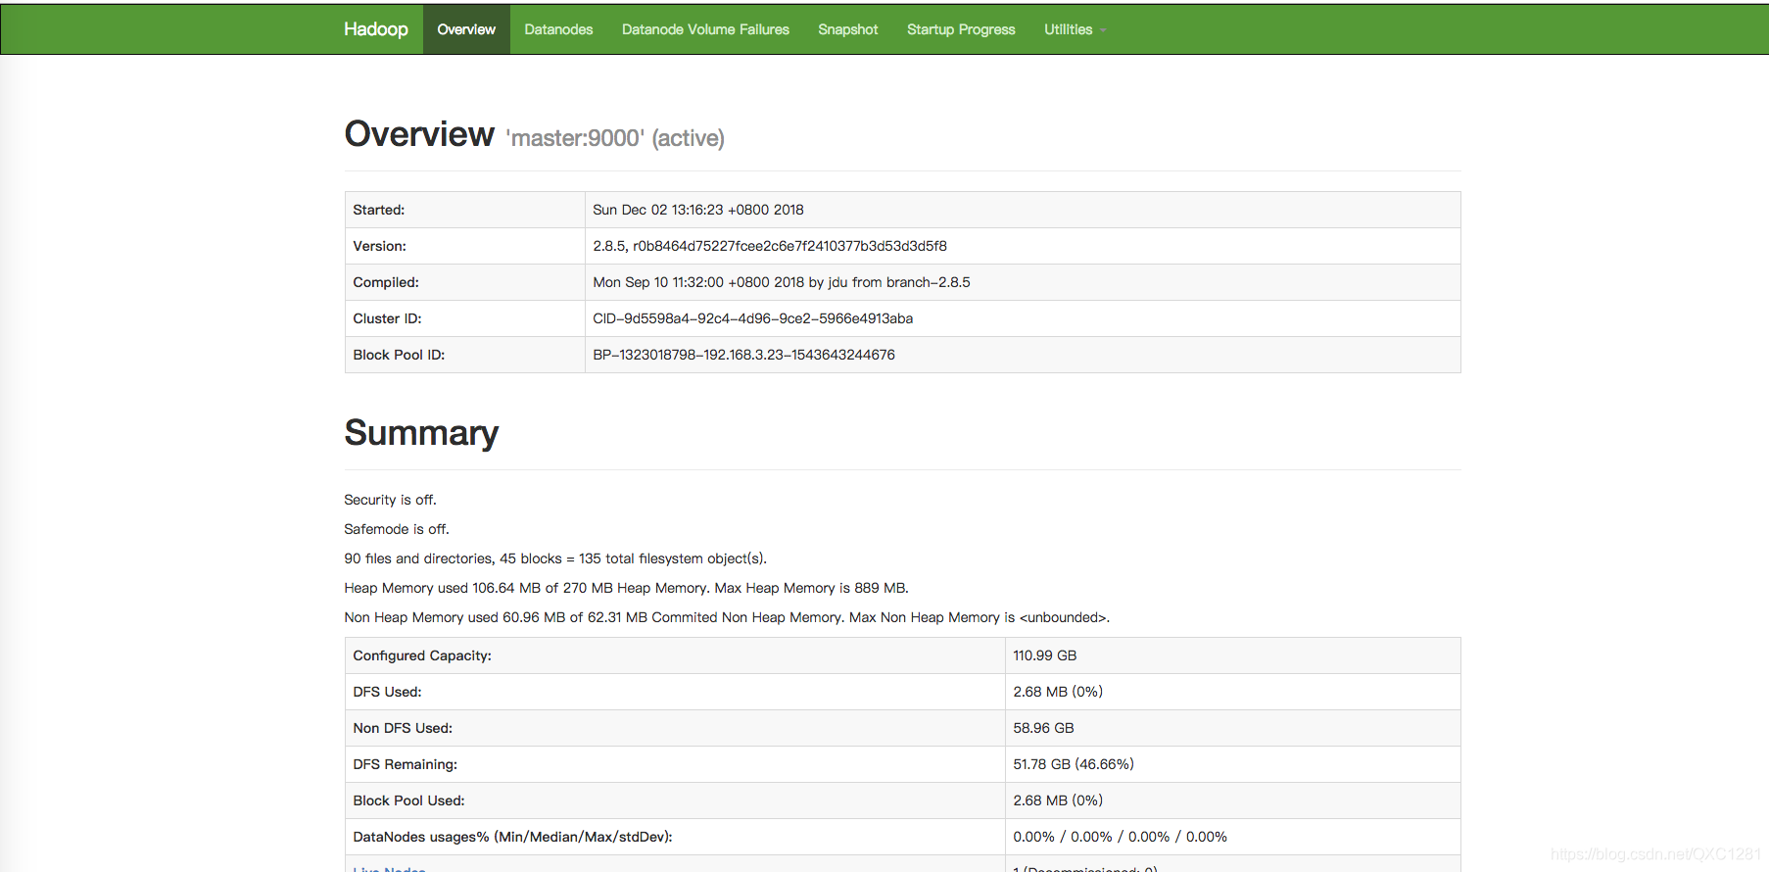Click the Version: label cell
Viewport: 1769px width, 872px height.
(464, 246)
